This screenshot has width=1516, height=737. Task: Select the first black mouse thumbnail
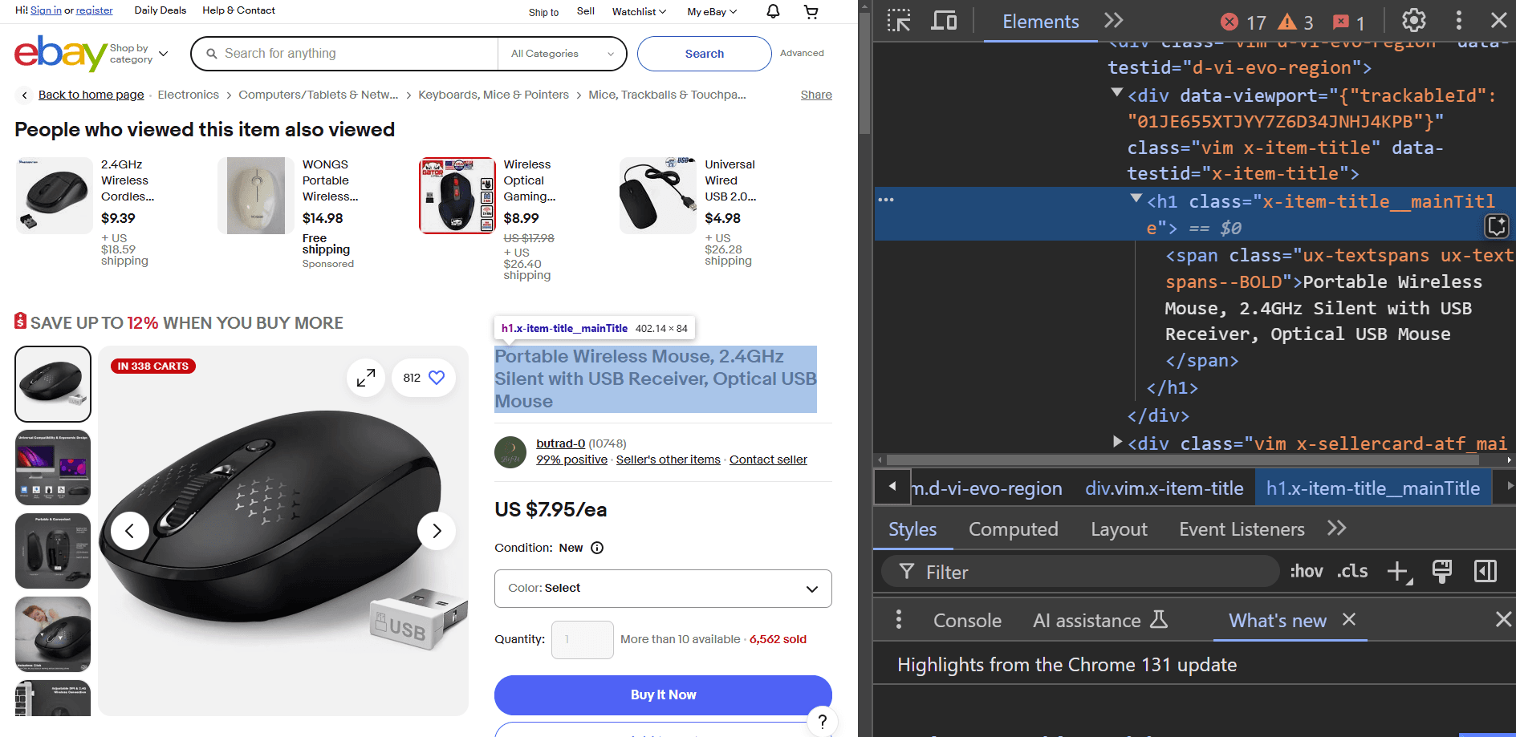point(53,384)
